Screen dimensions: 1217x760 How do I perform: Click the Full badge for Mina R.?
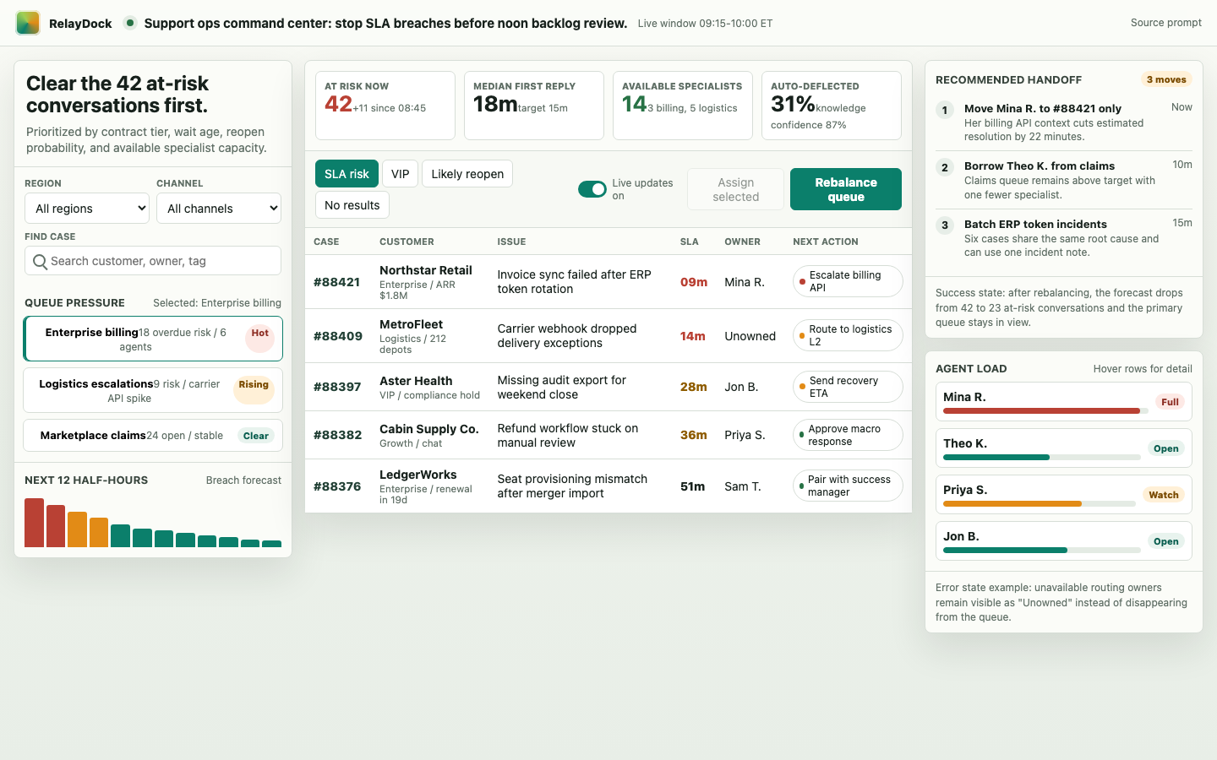[x=1170, y=402]
